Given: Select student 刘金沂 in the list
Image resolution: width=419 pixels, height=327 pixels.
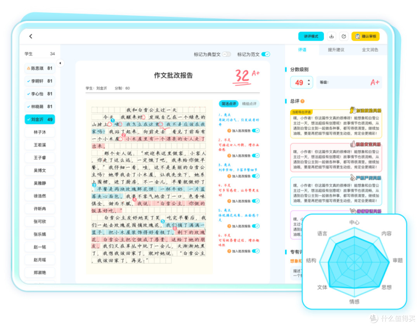Looking at the screenshot, I should tap(40, 119).
